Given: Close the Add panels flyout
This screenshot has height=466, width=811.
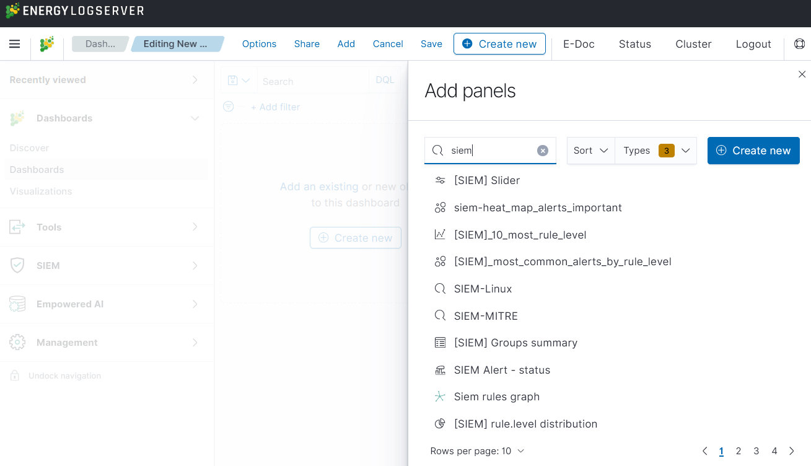Looking at the screenshot, I should point(802,74).
